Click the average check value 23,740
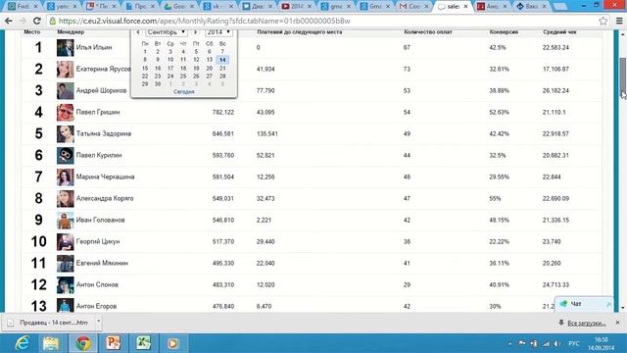This screenshot has width=627, height=353. (552, 242)
